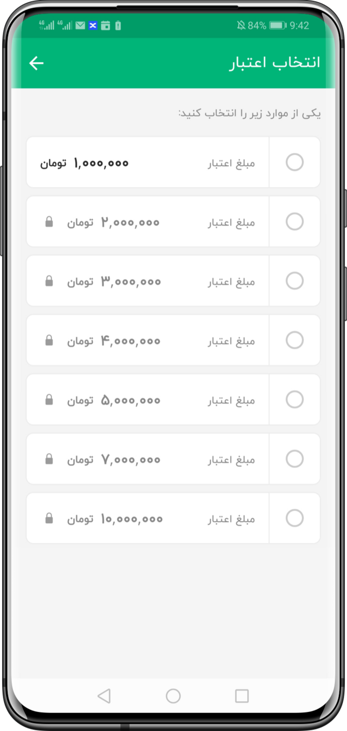Tap the lock icon on 3,000,000 row
This screenshot has height=731, width=347.
[49, 281]
